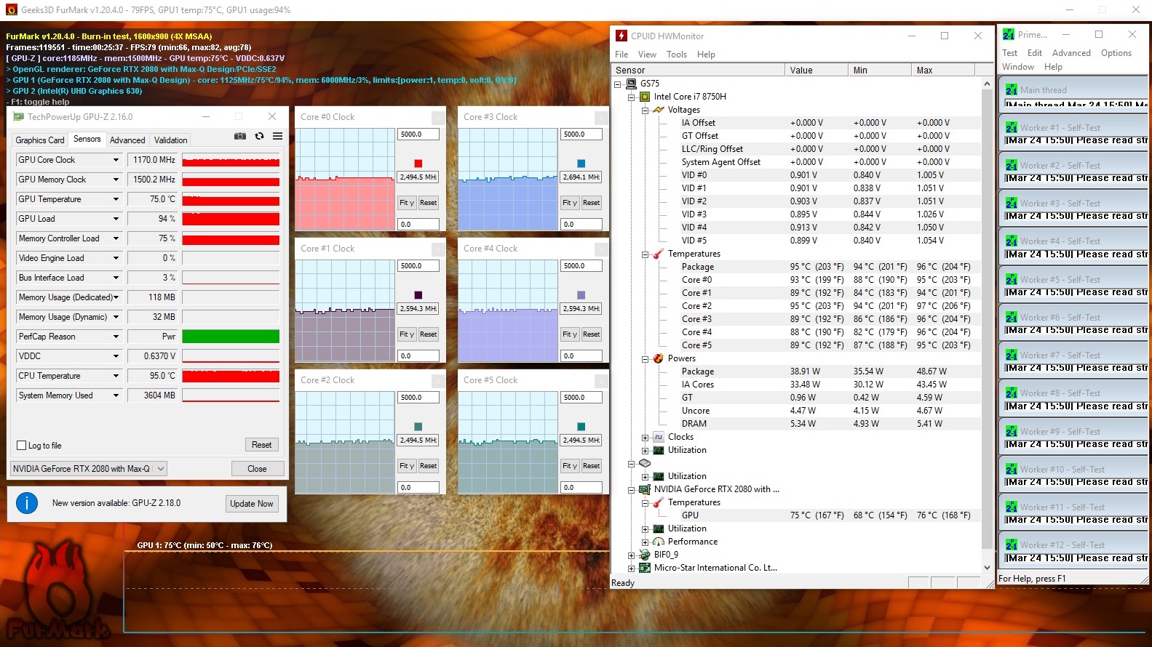
Task: Click the 0.0 min field in Core #4 Clock
Action: click(x=581, y=356)
